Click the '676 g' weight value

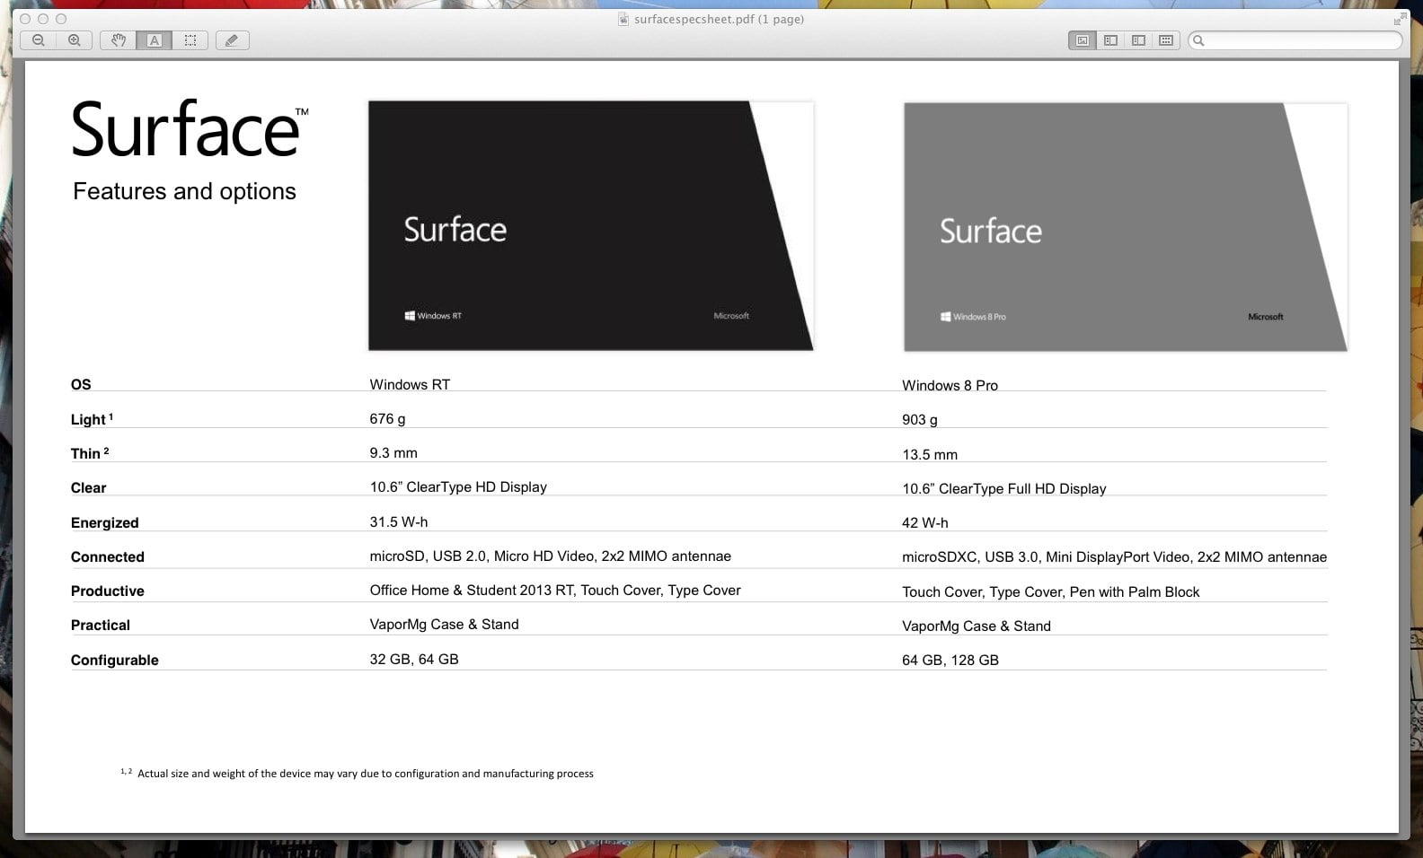[x=387, y=418]
